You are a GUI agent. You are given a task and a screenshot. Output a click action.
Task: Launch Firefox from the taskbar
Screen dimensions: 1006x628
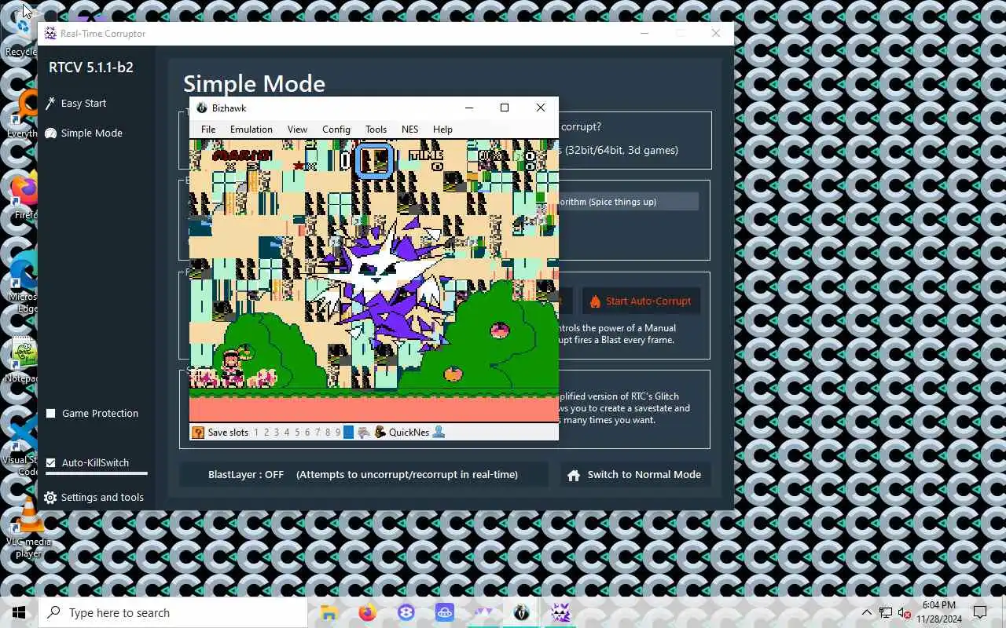pyautogui.click(x=367, y=612)
